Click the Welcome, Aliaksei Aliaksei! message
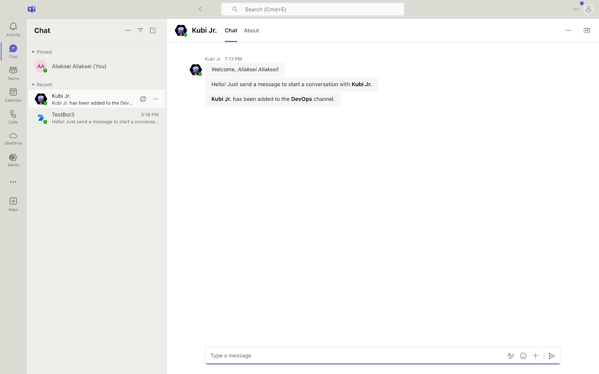This screenshot has width=599, height=374. 245,70
